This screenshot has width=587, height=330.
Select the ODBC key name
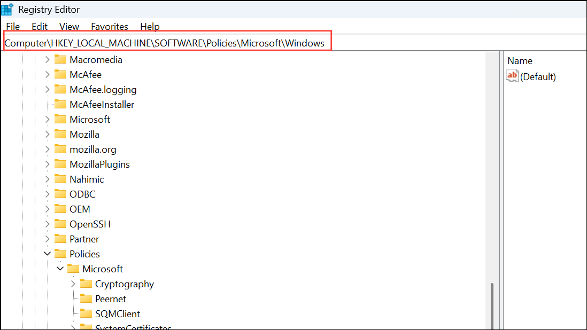tap(82, 194)
